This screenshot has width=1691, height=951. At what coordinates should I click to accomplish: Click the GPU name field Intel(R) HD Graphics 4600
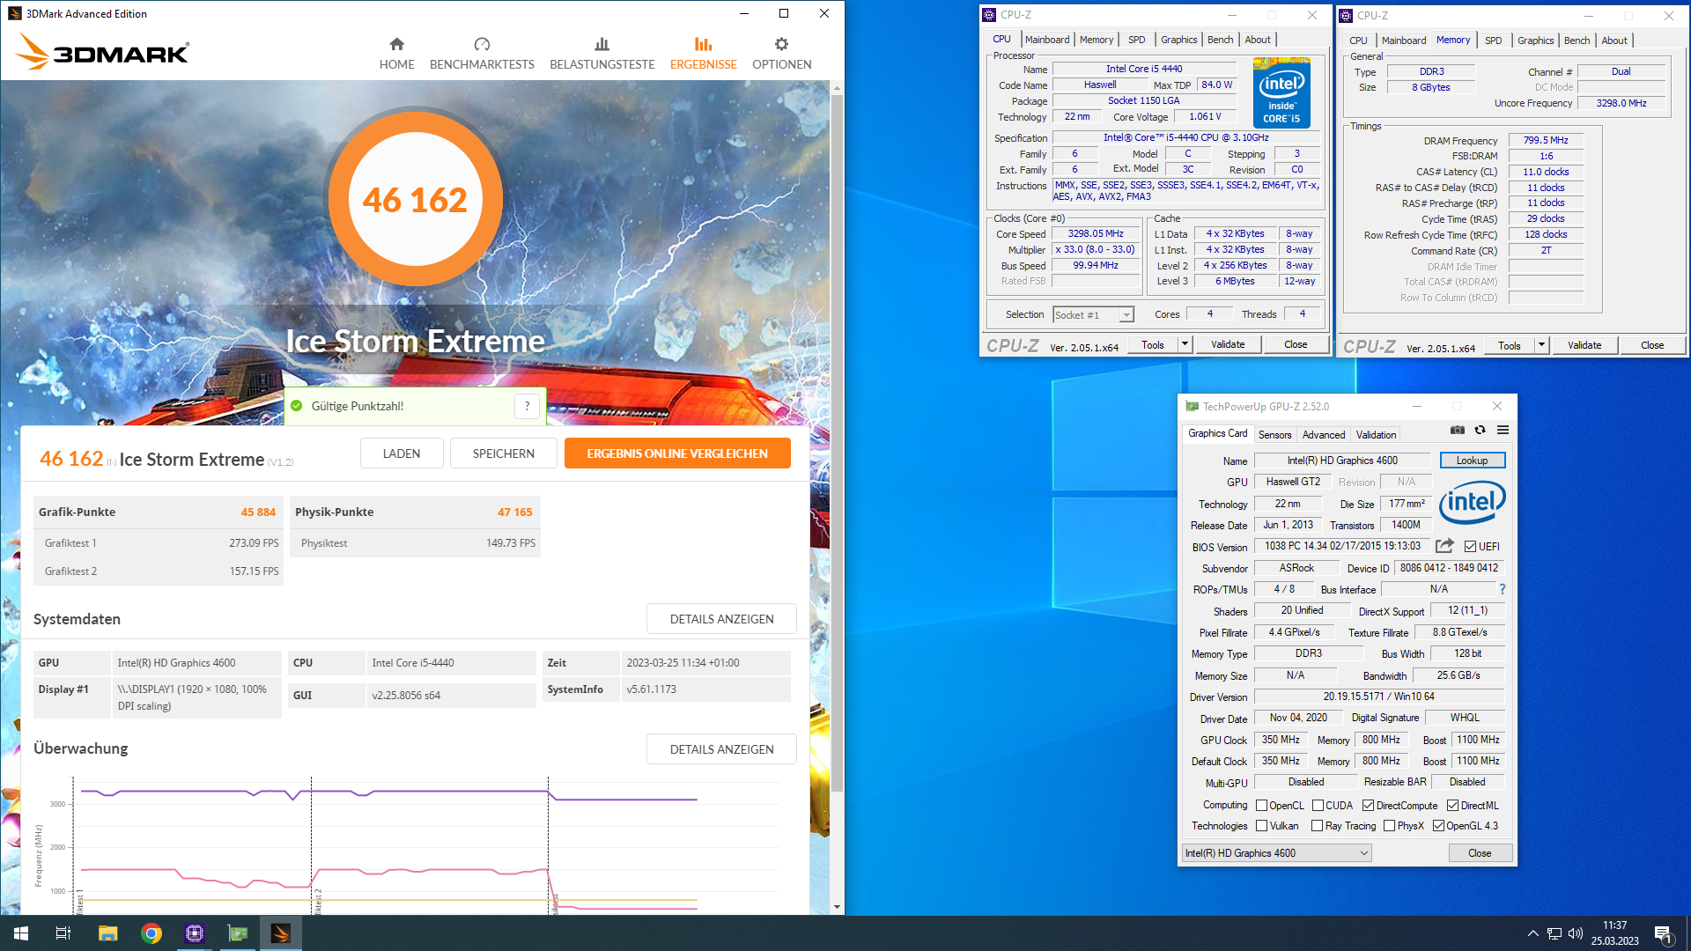[1342, 461]
